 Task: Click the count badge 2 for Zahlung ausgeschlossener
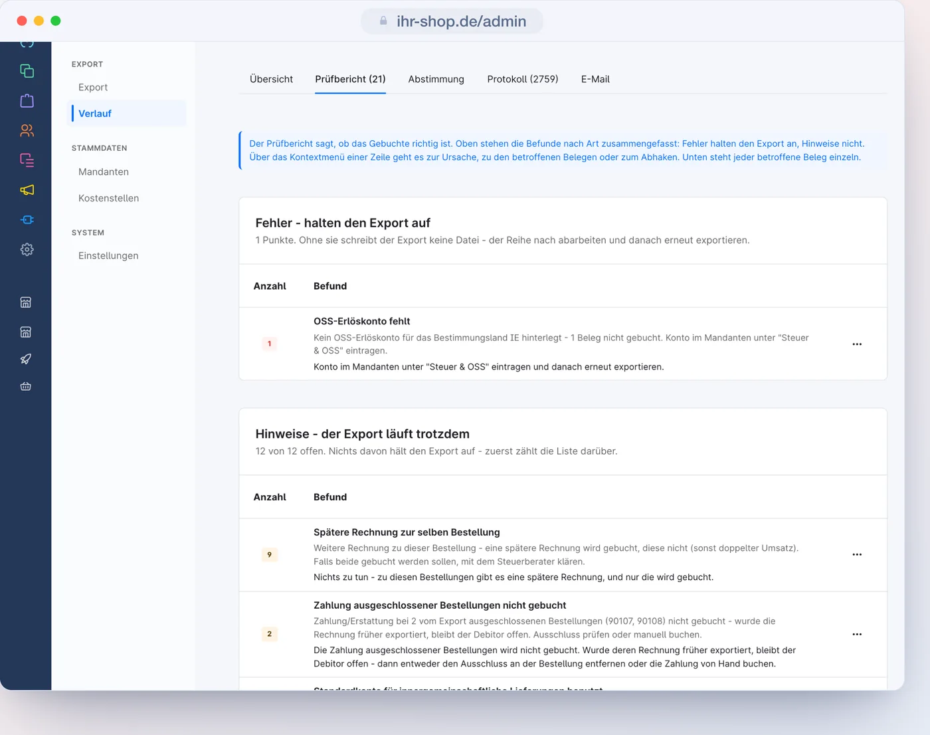pyautogui.click(x=269, y=634)
